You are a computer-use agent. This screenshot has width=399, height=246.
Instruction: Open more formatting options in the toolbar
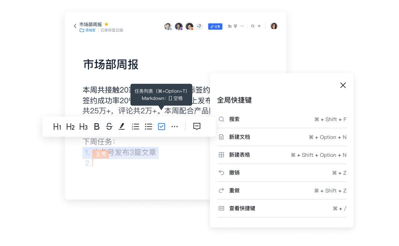pyautogui.click(x=175, y=126)
